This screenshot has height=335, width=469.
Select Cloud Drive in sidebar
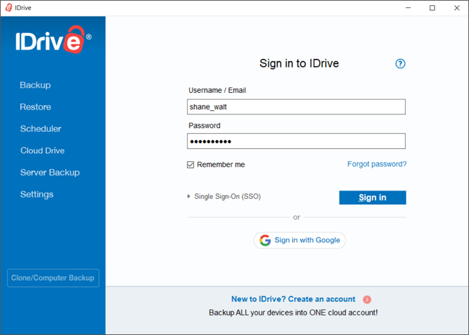43,150
